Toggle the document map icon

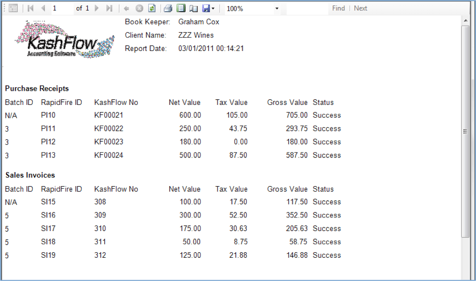click(x=13, y=9)
